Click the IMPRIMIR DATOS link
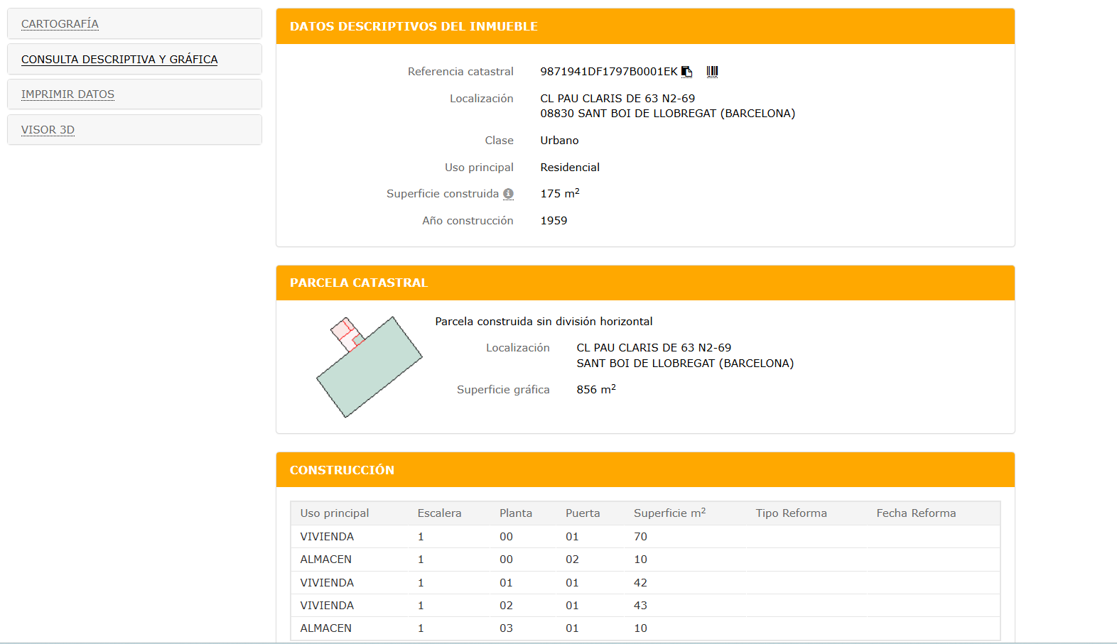1117x644 pixels. tap(68, 94)
